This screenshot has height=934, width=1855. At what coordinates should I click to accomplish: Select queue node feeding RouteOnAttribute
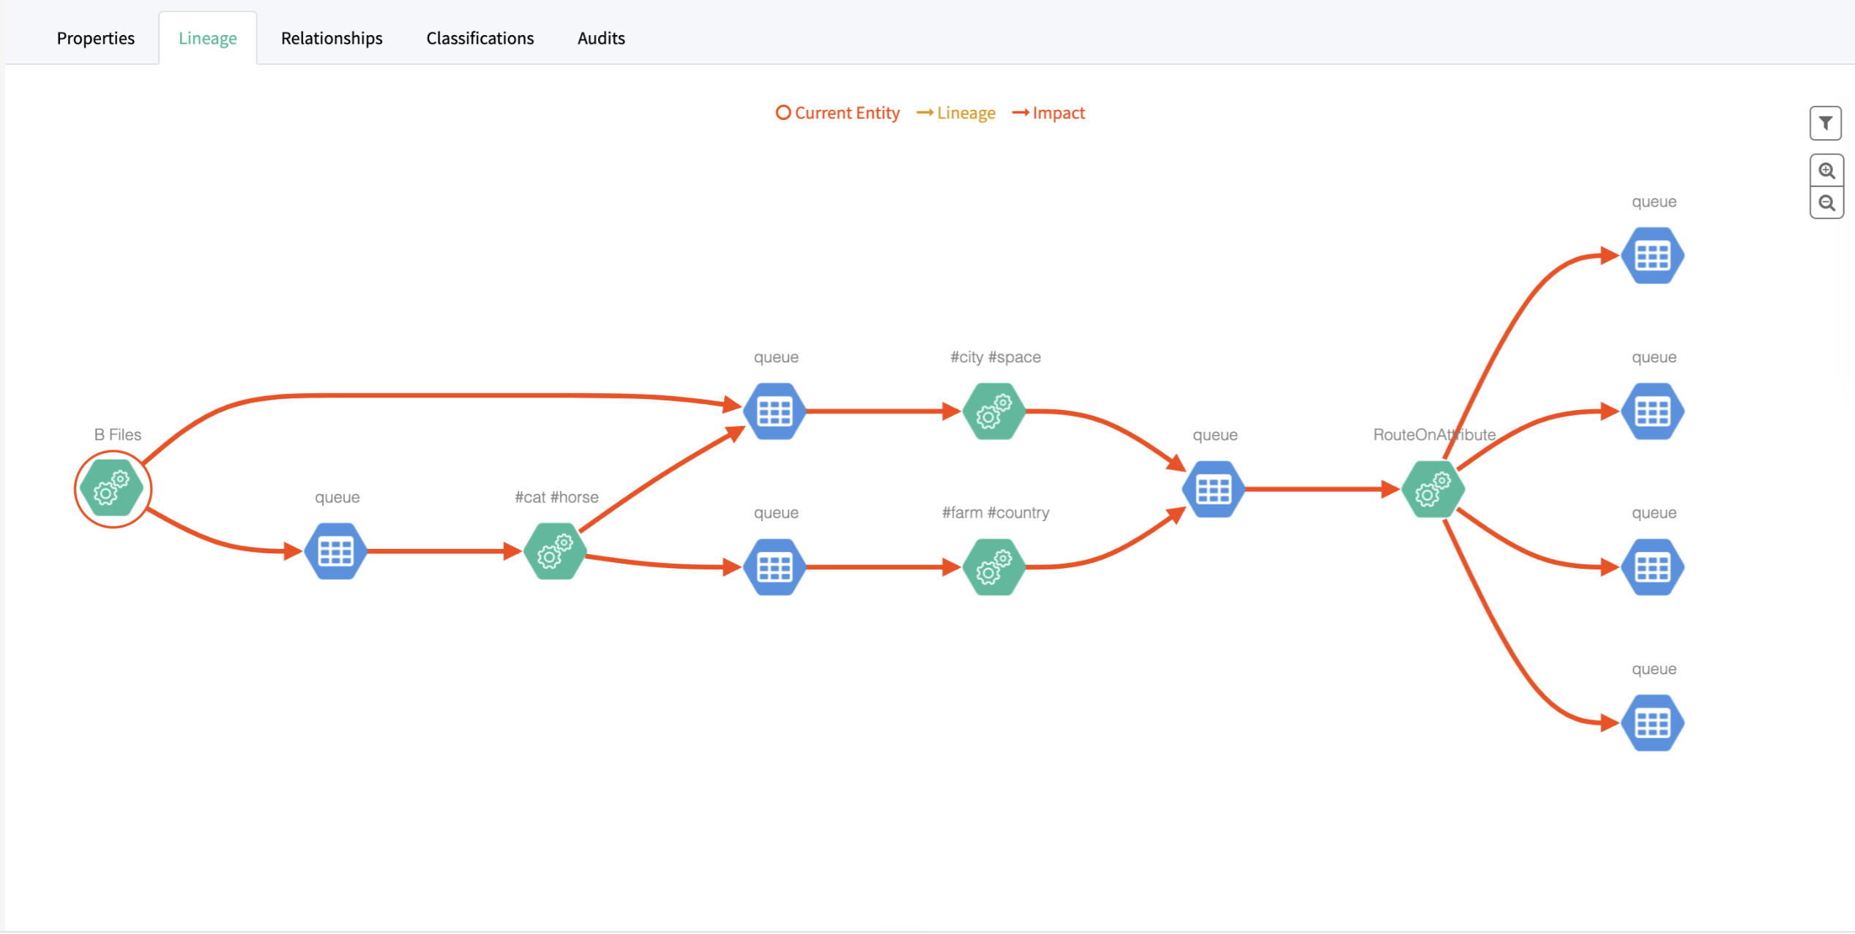pos(1213,489)
